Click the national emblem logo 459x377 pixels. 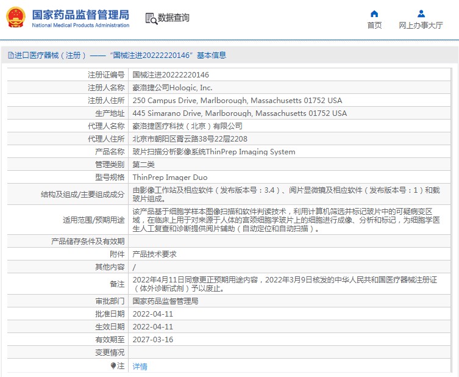coord(15,17)
